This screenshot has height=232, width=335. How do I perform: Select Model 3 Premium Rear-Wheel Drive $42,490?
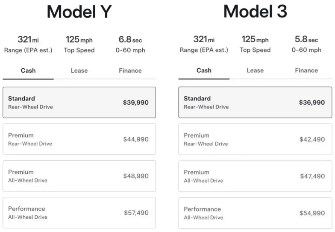point(255,139)
